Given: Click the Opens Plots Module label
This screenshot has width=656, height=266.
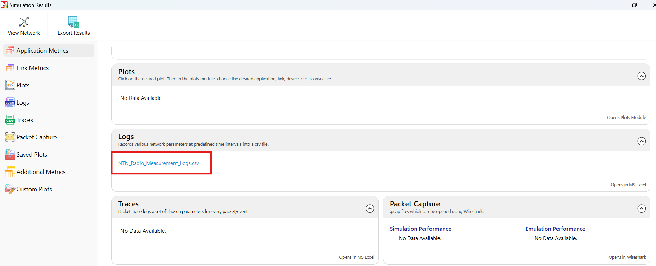Looking at the screenshot, I should [x=626, y=118].
